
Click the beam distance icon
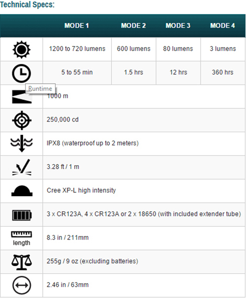coord(22,97)
